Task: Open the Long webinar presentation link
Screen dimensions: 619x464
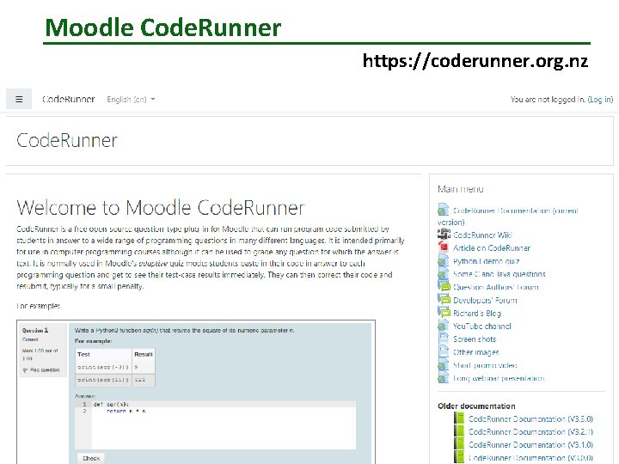Action: point(499,378)
